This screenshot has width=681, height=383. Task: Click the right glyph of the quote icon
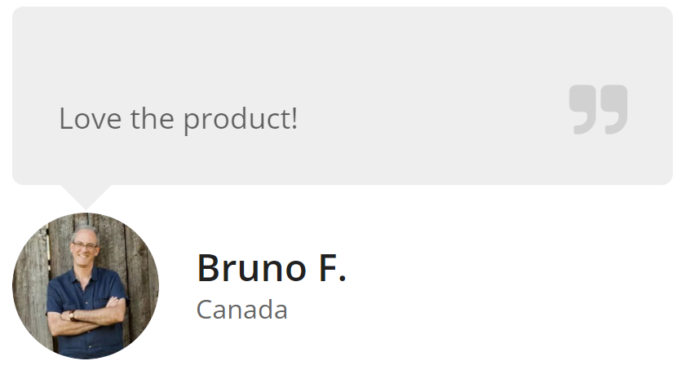coord(614,108)
